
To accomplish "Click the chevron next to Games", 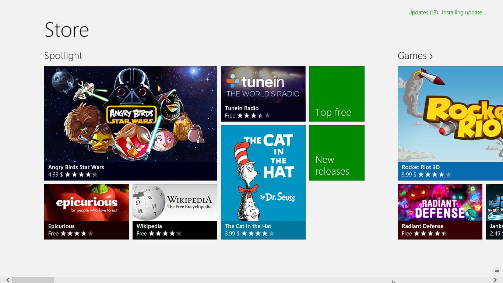I will click(431, 56).
